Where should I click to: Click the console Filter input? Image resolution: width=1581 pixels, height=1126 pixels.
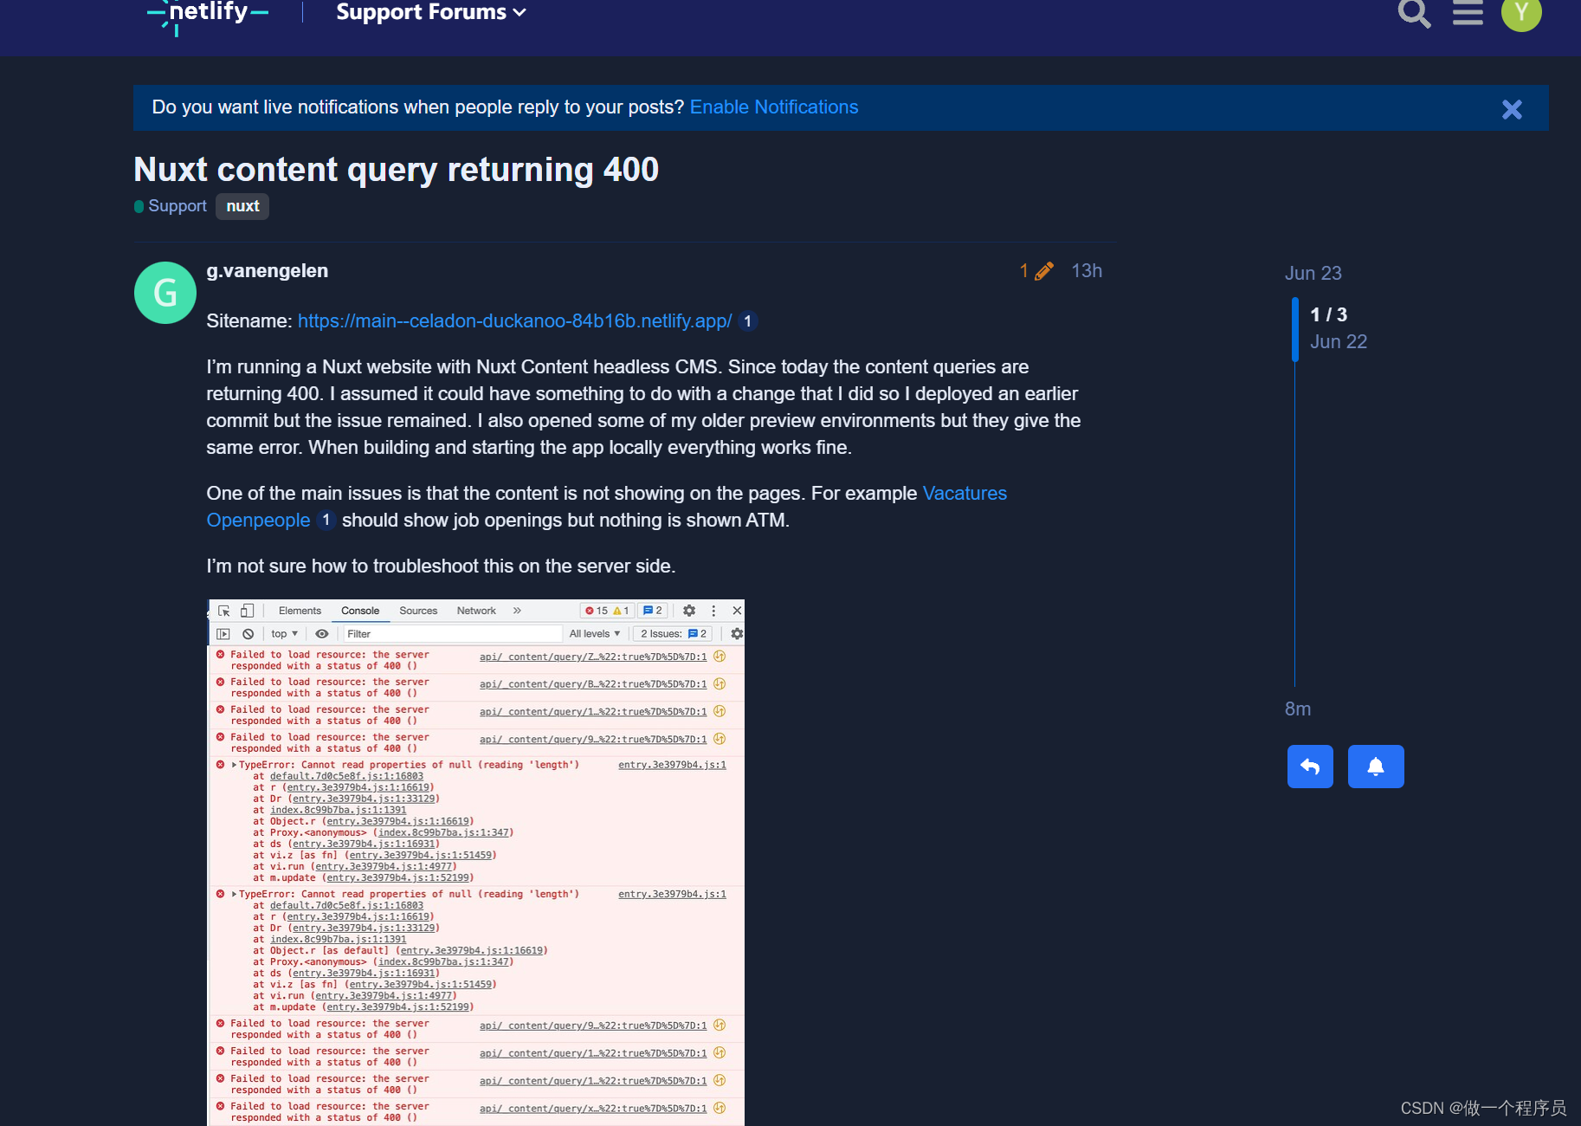(x=453, y=634)
